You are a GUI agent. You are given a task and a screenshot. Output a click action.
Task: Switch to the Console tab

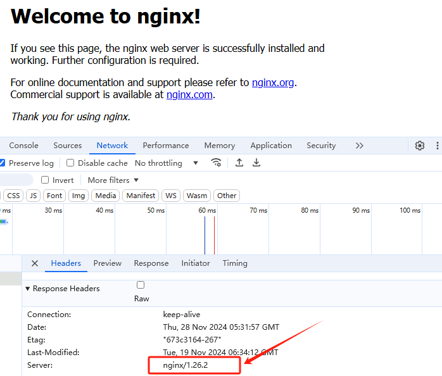(x=23, y=146)
